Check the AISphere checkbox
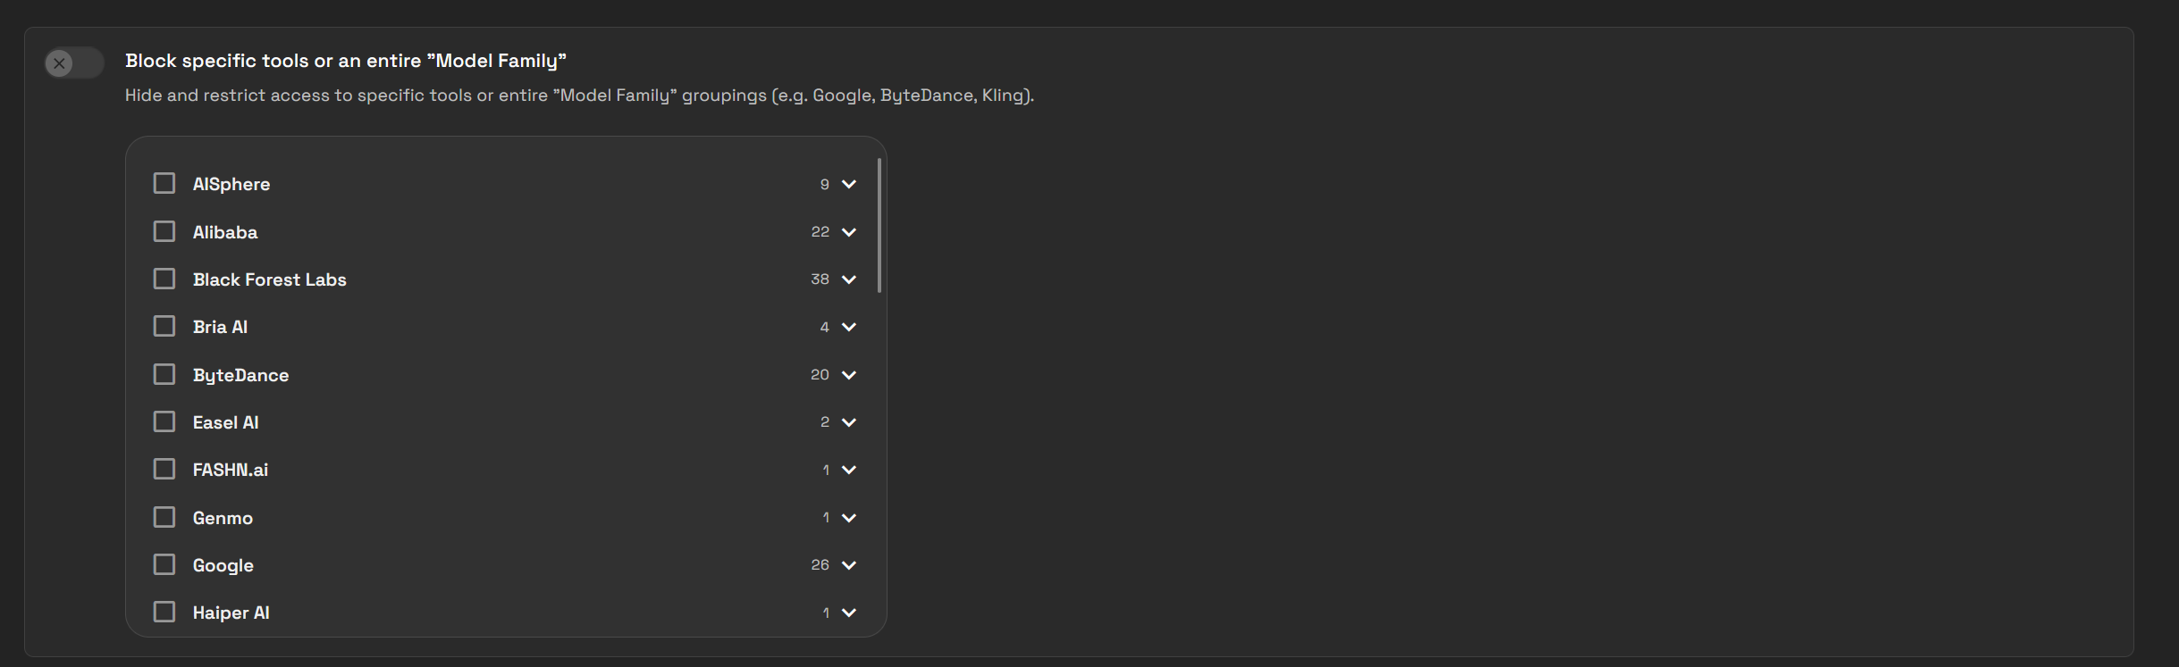The width and height of the screenshot is (2179, 667). click(164, 182)
